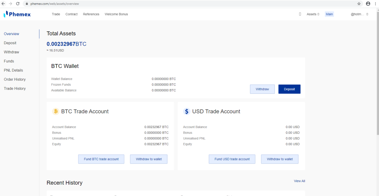Open the Trade menu
Viewport: 379px width, 196px height.
56,14
